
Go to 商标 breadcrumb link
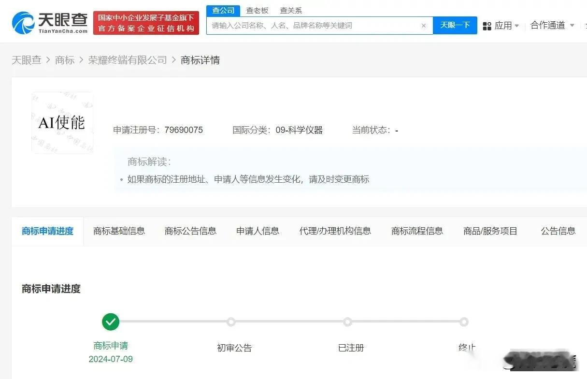tap(65, 60)
